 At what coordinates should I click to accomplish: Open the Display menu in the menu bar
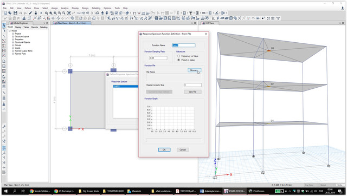point(75,8)
